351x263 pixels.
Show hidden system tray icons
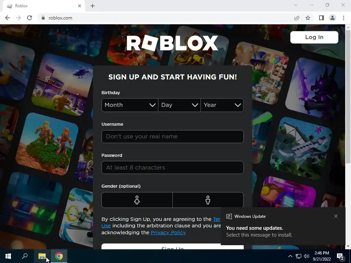click(290, 256)
